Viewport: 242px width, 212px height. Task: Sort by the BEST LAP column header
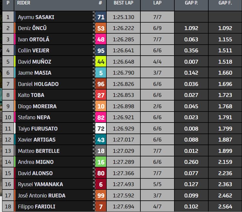(x=123, y=3)
